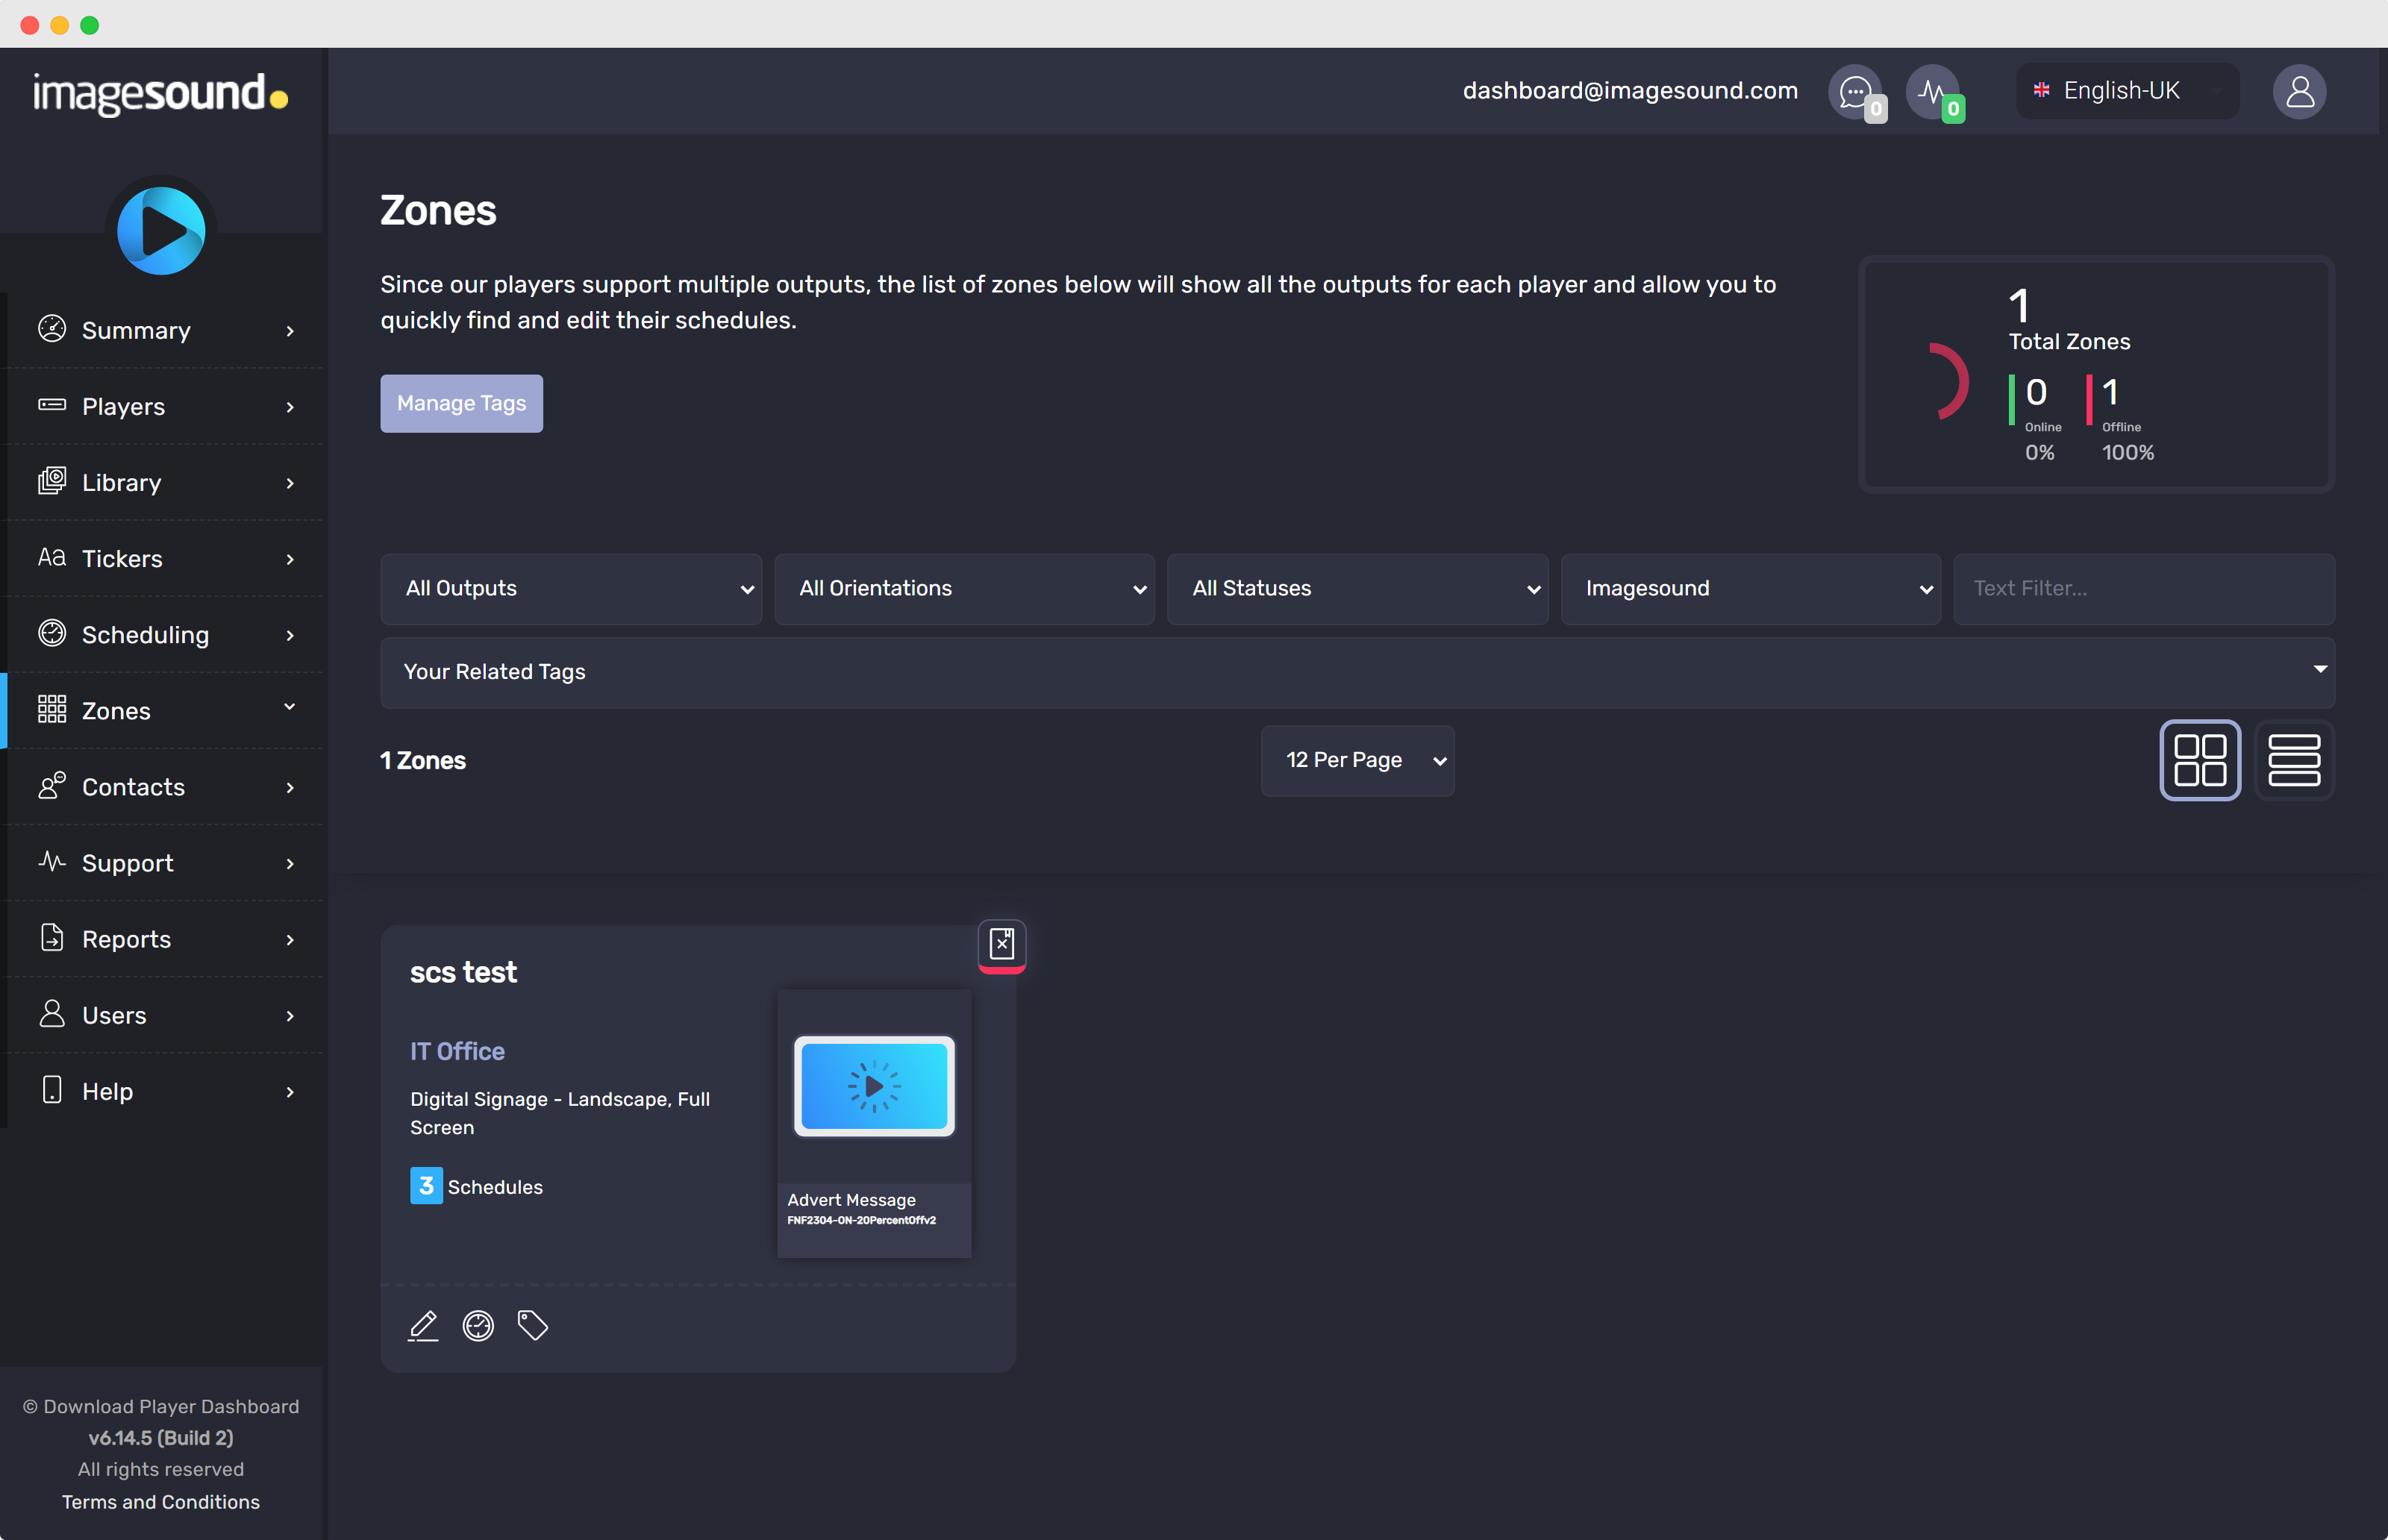Change the 12 Per Page dropdown
2388x1540 pixels.
[x=1357, y=761]
